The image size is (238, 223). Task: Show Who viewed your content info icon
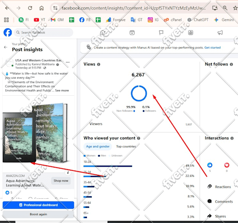coord(138,138)
